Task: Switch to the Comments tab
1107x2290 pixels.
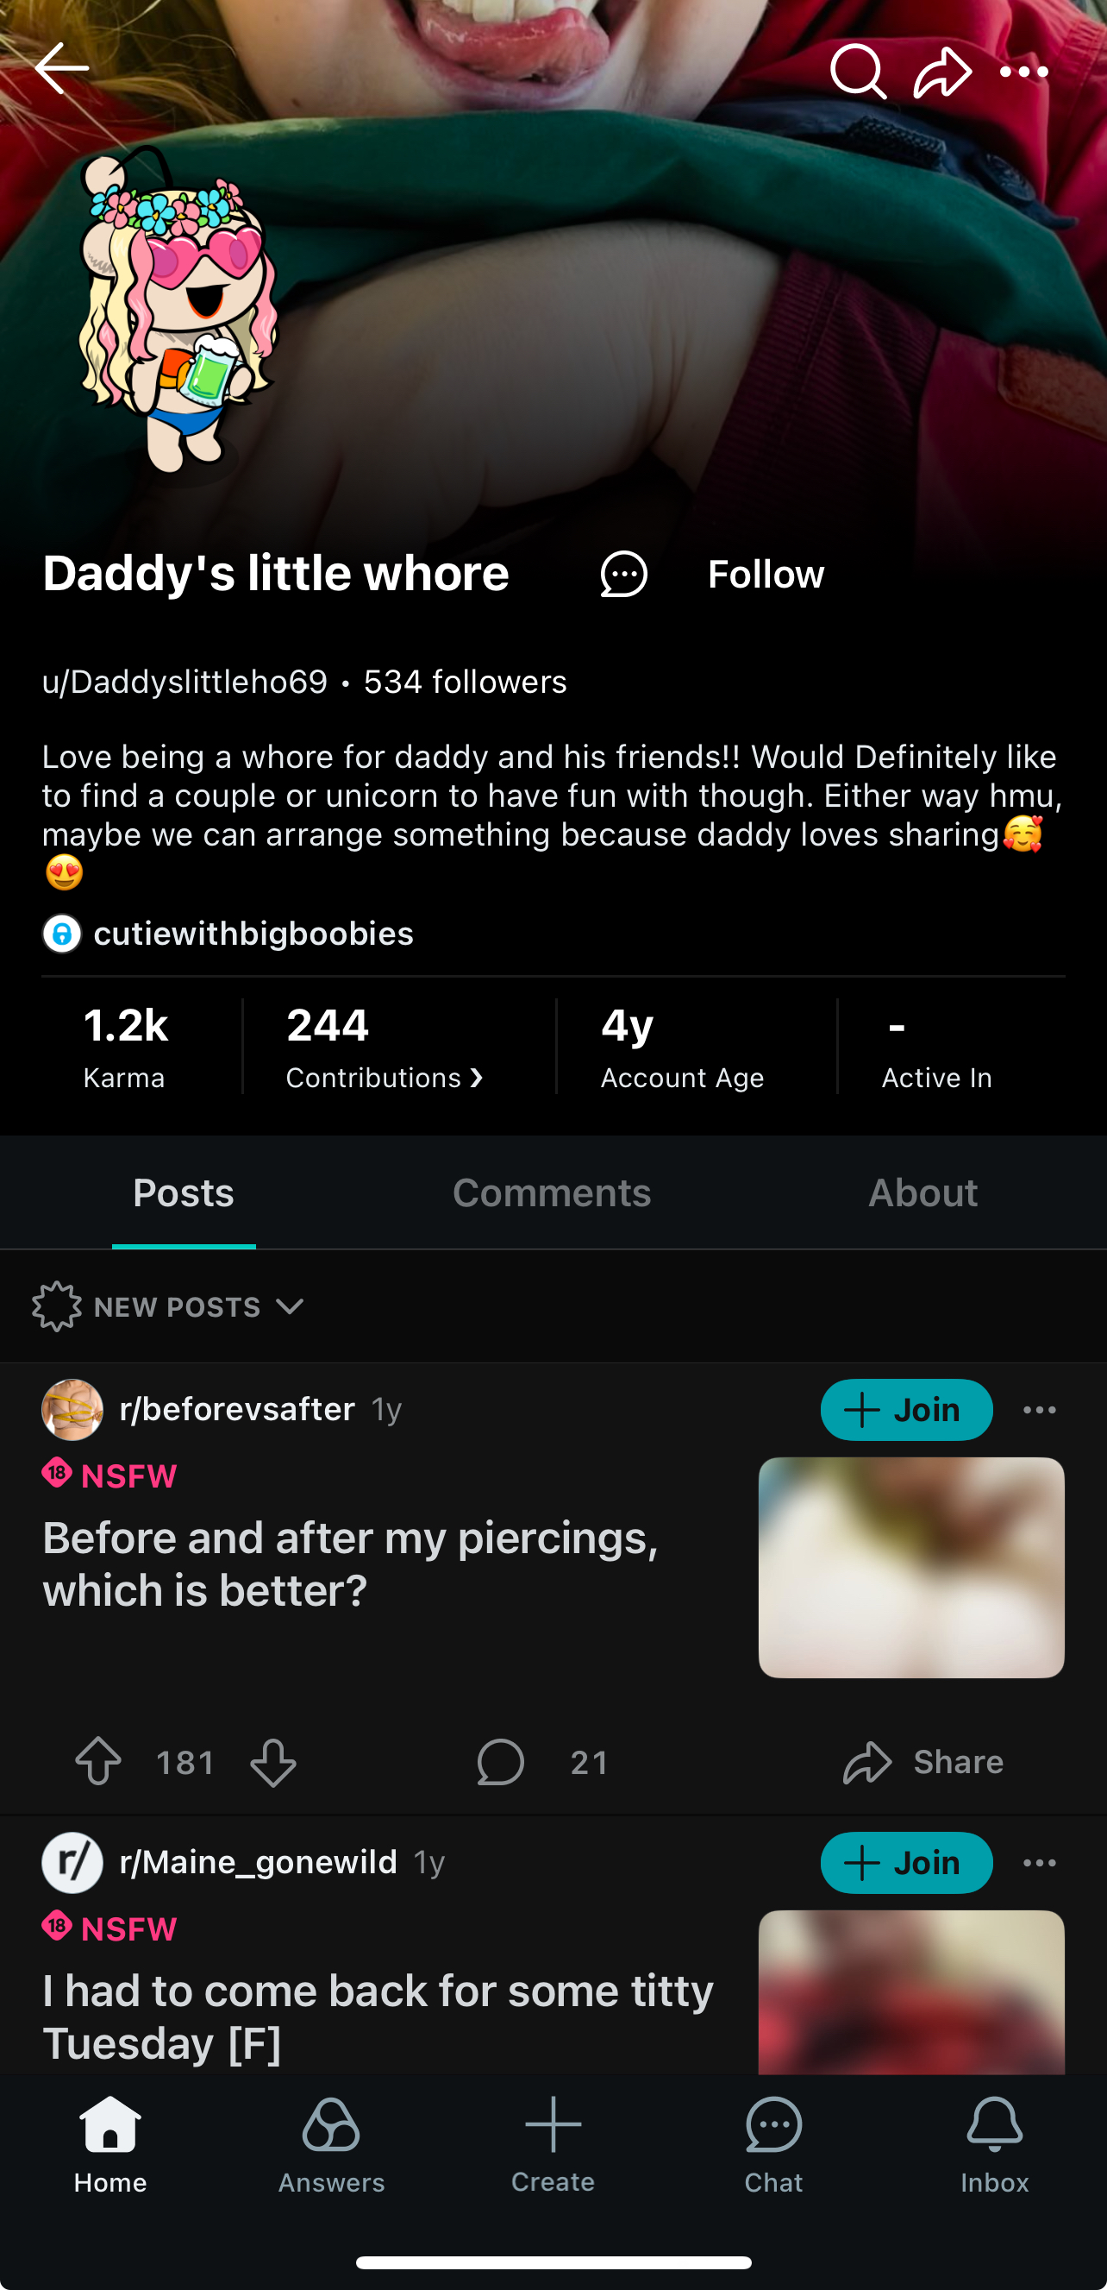Action: click(x=552, y=1193)
